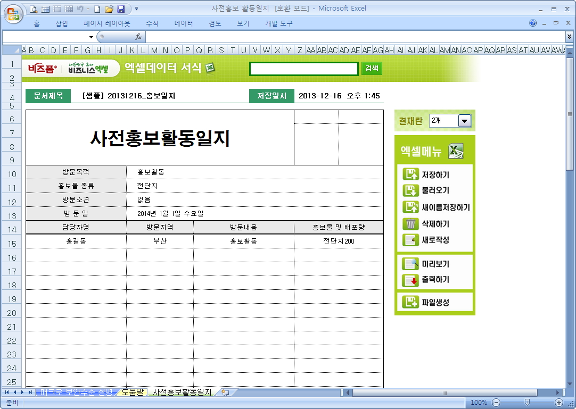The width and height of the screenshot is (576, 409).
Task: Click the 미리보기 preview button
Action: pyautogui.click(x=426, y=264)
